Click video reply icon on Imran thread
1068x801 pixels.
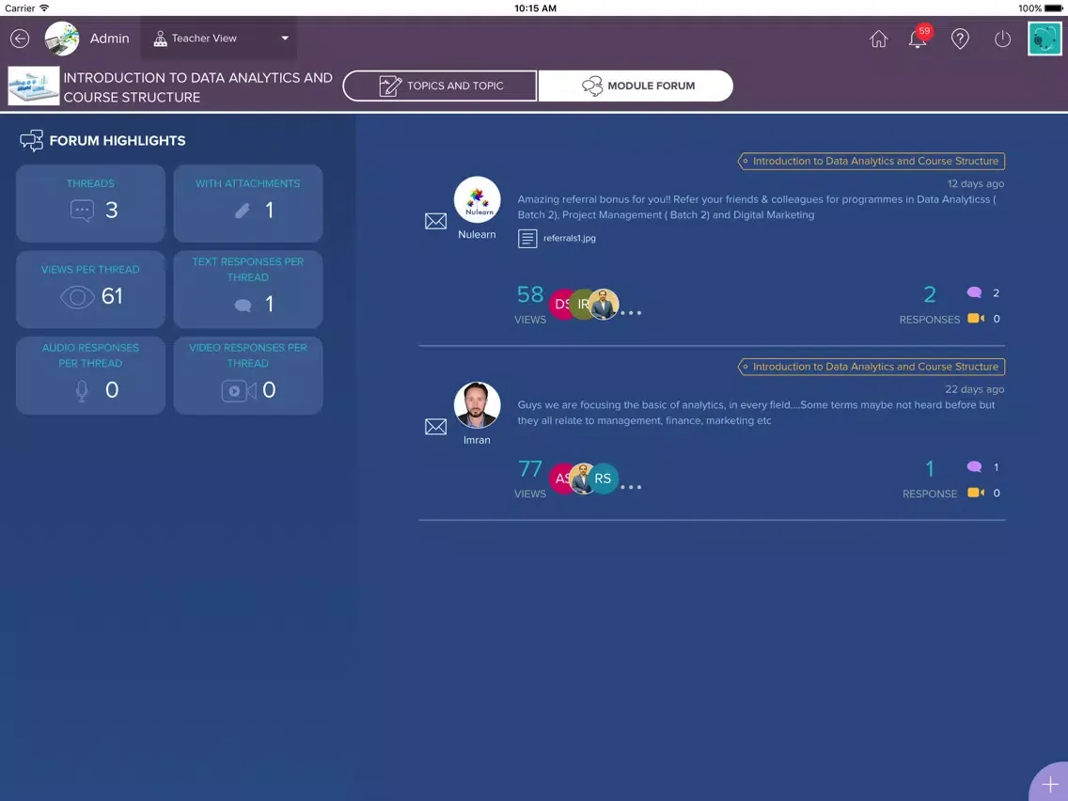(975, 493)
